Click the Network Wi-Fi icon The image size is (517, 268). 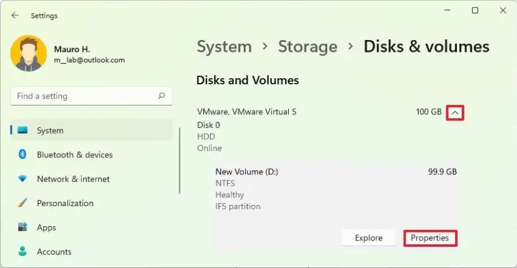click(23, 179)
